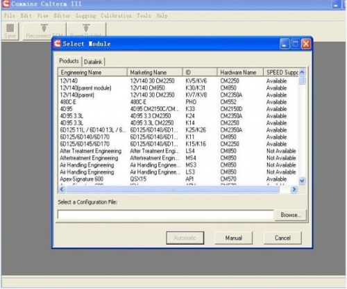This screenshot has height=289, width=347.
Task: Click the list scroll up arrow
Action: tap(302, 72)
